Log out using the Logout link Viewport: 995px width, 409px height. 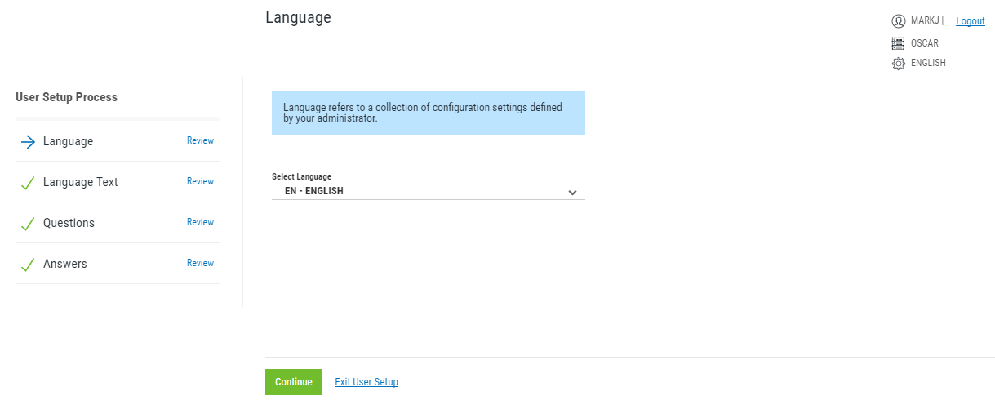point(970,21)
